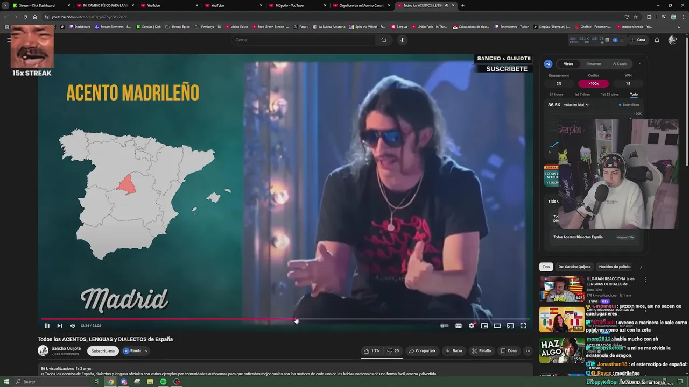This screenshot has width=689, height=387.
Task: Cast the video to a device
Action: point(510,326)
